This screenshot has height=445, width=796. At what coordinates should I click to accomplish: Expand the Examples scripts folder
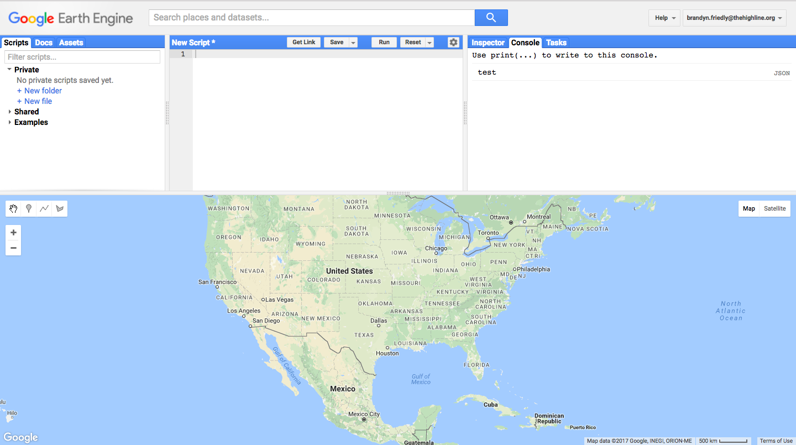coord(9,122)
